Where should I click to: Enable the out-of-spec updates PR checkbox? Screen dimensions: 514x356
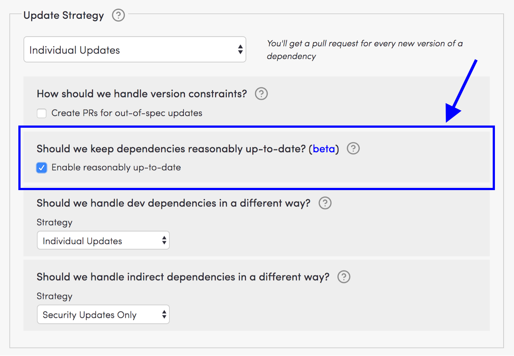42,113
